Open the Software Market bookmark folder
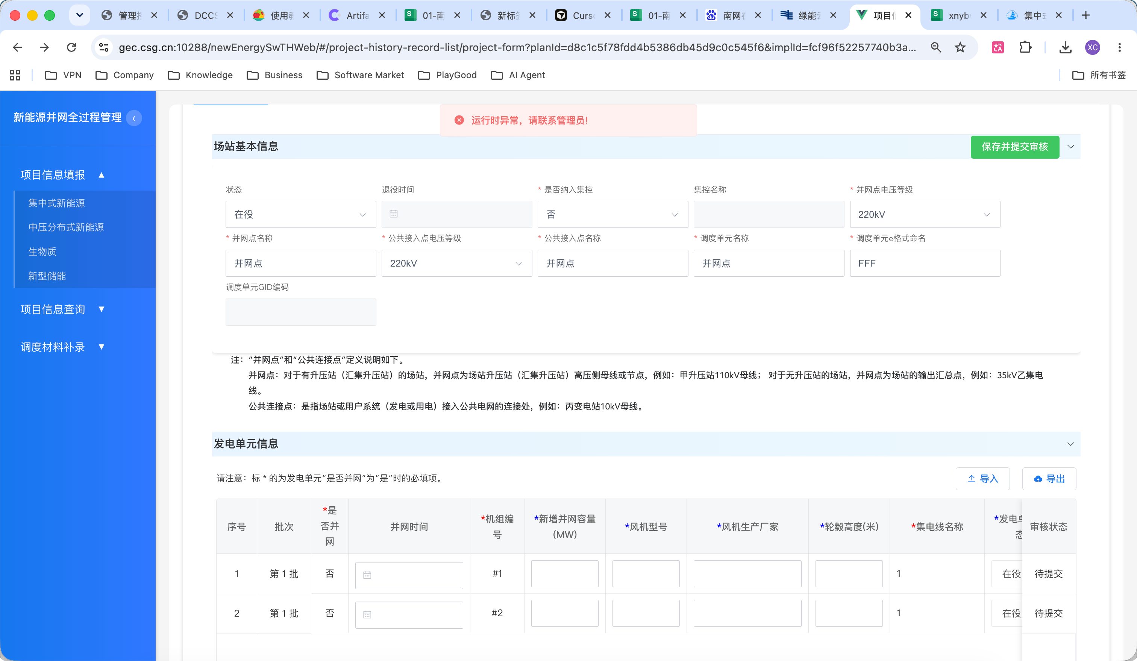This screenshot has width=1137, height=661. pyautogui.click(x=361, y=75)
